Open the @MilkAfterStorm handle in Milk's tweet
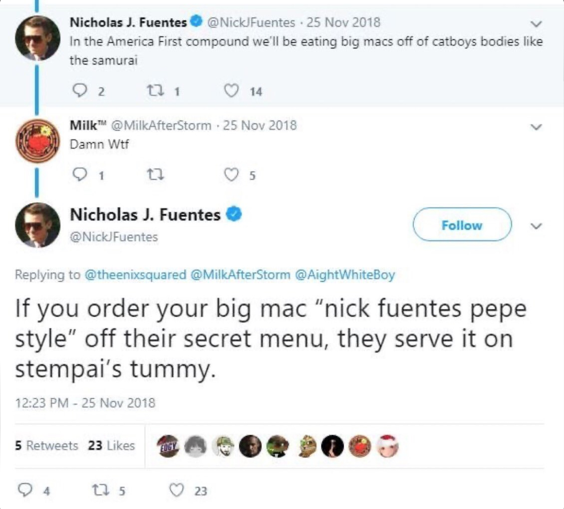This screenshot has height=509, width=564. (162, 125)
